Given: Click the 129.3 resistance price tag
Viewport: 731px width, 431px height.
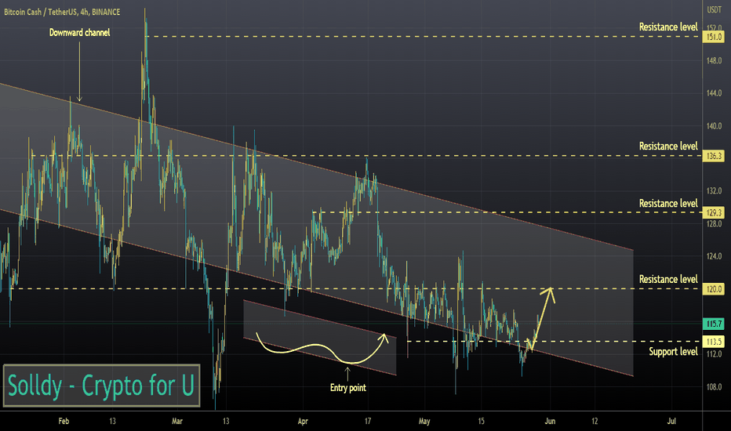Looking at the screenshot, I should pyautogui.click(x=713, y=213).
